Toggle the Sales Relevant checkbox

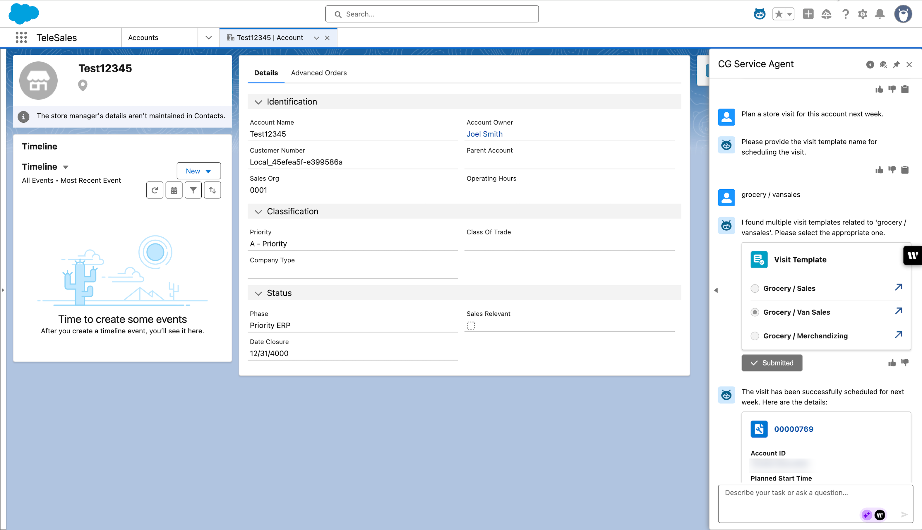[471, 326]
